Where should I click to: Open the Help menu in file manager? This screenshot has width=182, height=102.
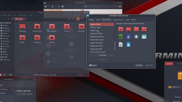(x=30, y=15)
